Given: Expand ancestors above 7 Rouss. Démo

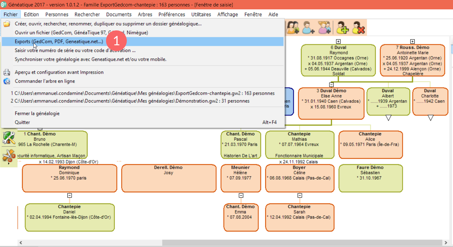Looking at the screenshot, I should [412, 41].
